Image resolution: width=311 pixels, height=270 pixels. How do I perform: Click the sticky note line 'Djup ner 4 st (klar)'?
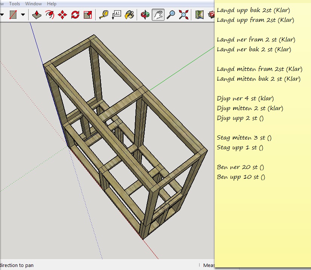tap(245, 98)
